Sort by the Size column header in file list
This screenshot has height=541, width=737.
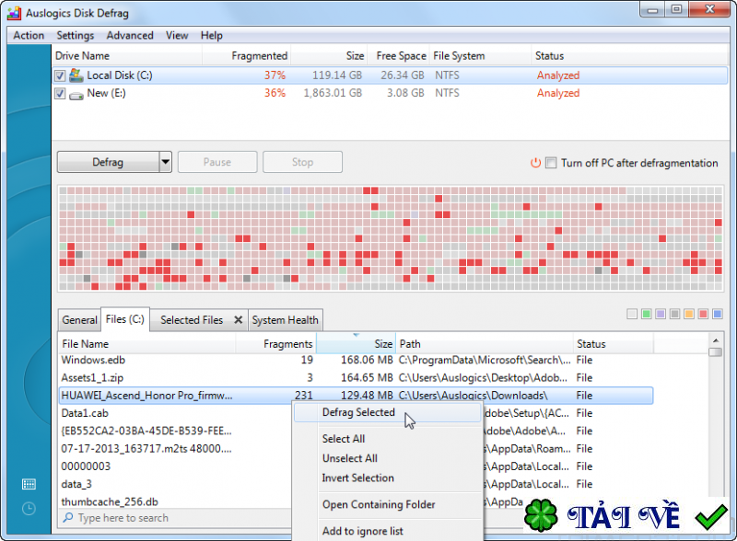pyautogui.click(x=357, y=344)
